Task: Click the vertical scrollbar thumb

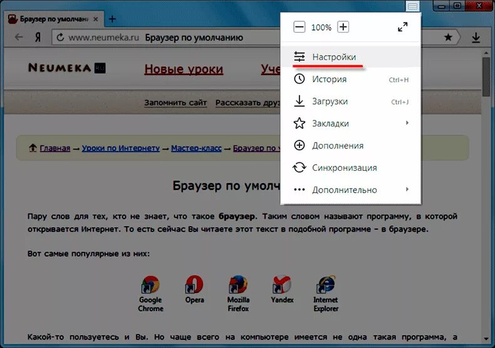Action: point(486,77)
